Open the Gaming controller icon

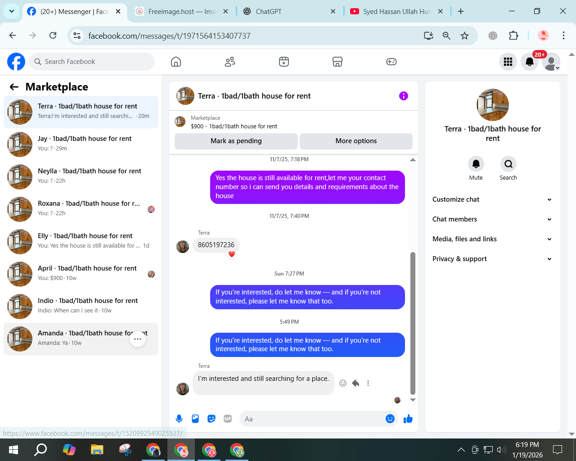(x=391, y=62)
